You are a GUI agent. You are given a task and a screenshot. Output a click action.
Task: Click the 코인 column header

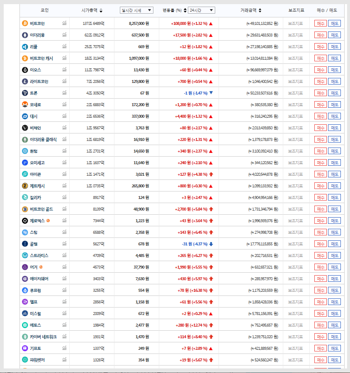click(x=44, y=10)
